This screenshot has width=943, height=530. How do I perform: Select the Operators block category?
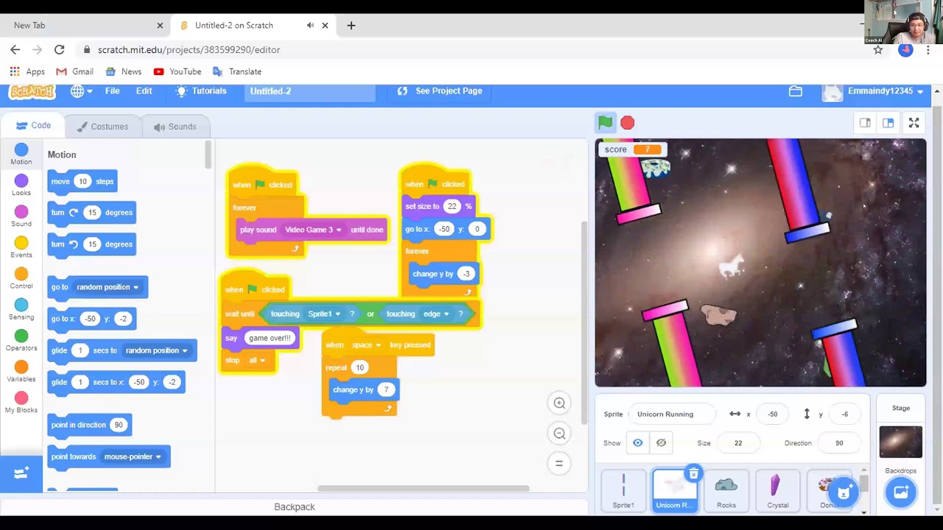tap(21, 341)
